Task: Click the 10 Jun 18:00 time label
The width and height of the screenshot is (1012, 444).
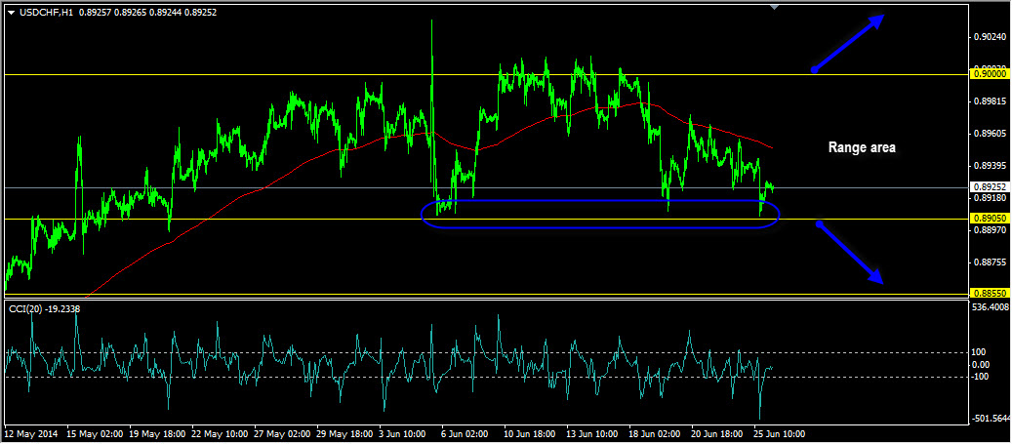Action: (x=531, y=433)
